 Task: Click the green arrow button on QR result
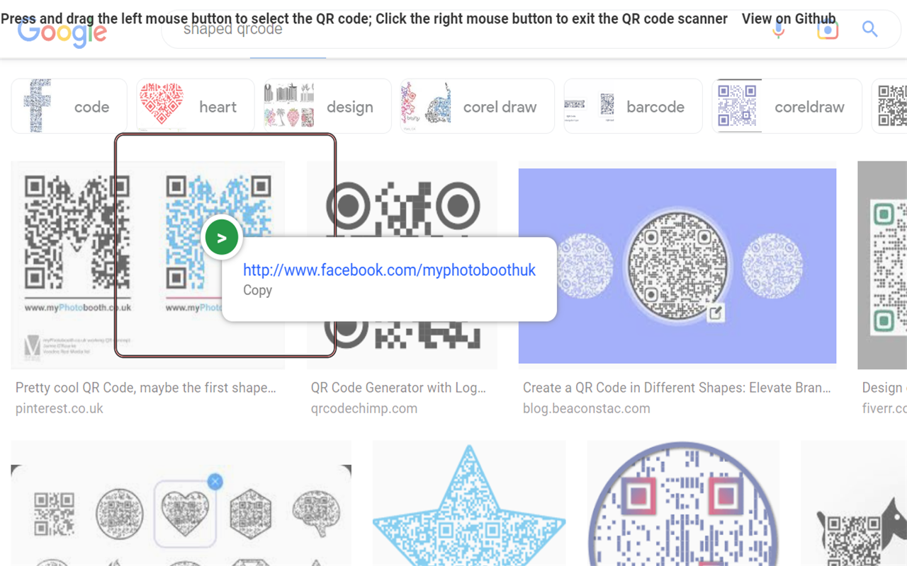[222, 238]
